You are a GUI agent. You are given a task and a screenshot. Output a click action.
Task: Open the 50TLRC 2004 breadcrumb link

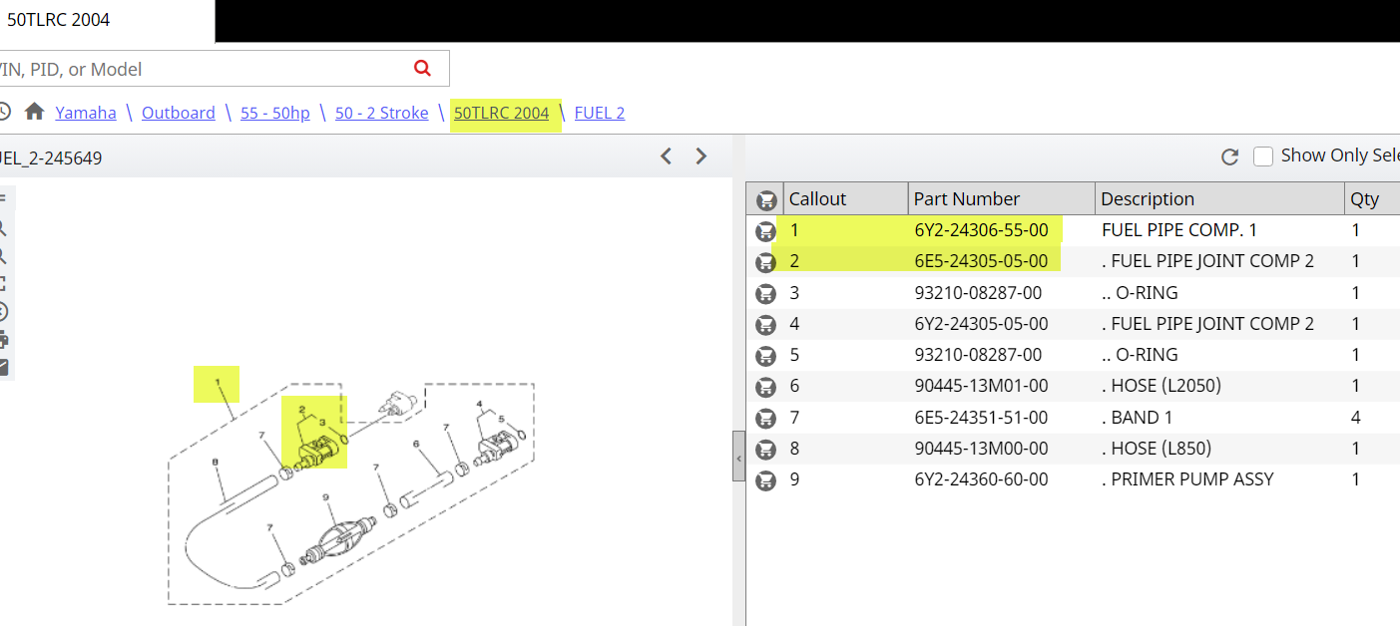[x=502, y=113]
